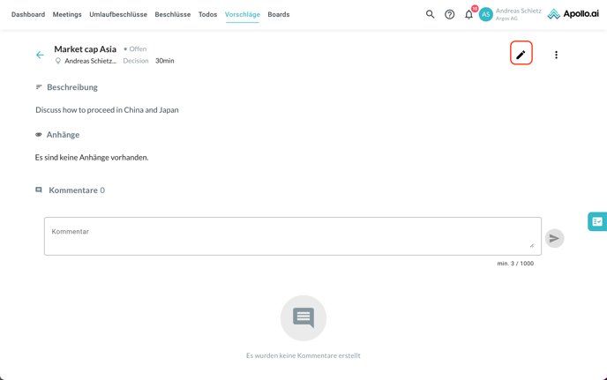Open the help question mark icon

tap(450, 14)
